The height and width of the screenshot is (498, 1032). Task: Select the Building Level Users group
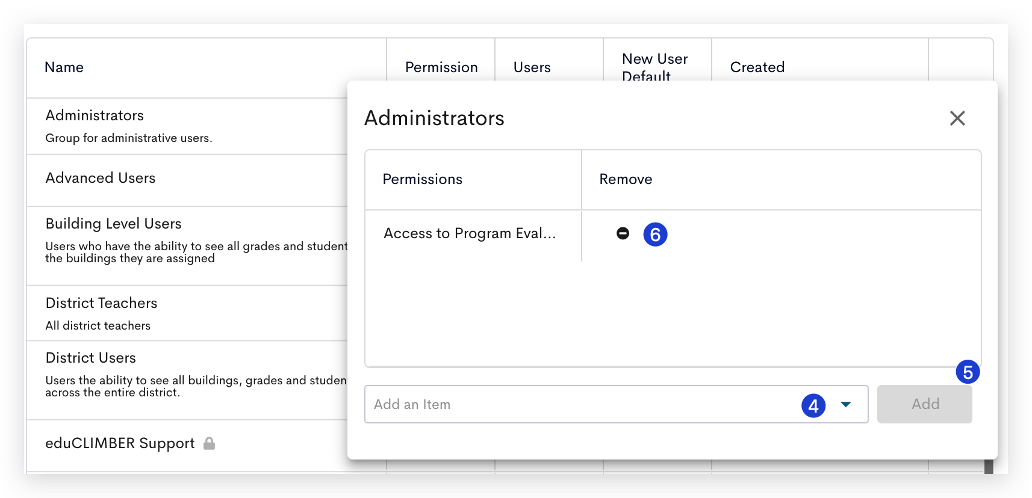click(187, 246)
